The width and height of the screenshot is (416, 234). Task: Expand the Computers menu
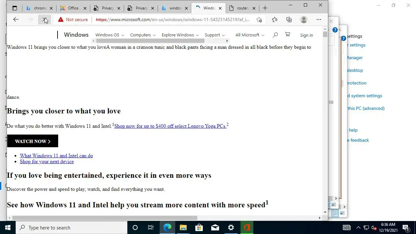click(143, 35)
